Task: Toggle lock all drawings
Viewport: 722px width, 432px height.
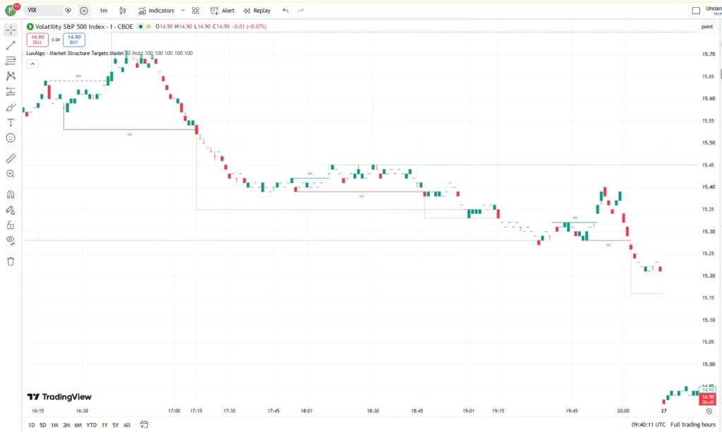Action: 11,226
